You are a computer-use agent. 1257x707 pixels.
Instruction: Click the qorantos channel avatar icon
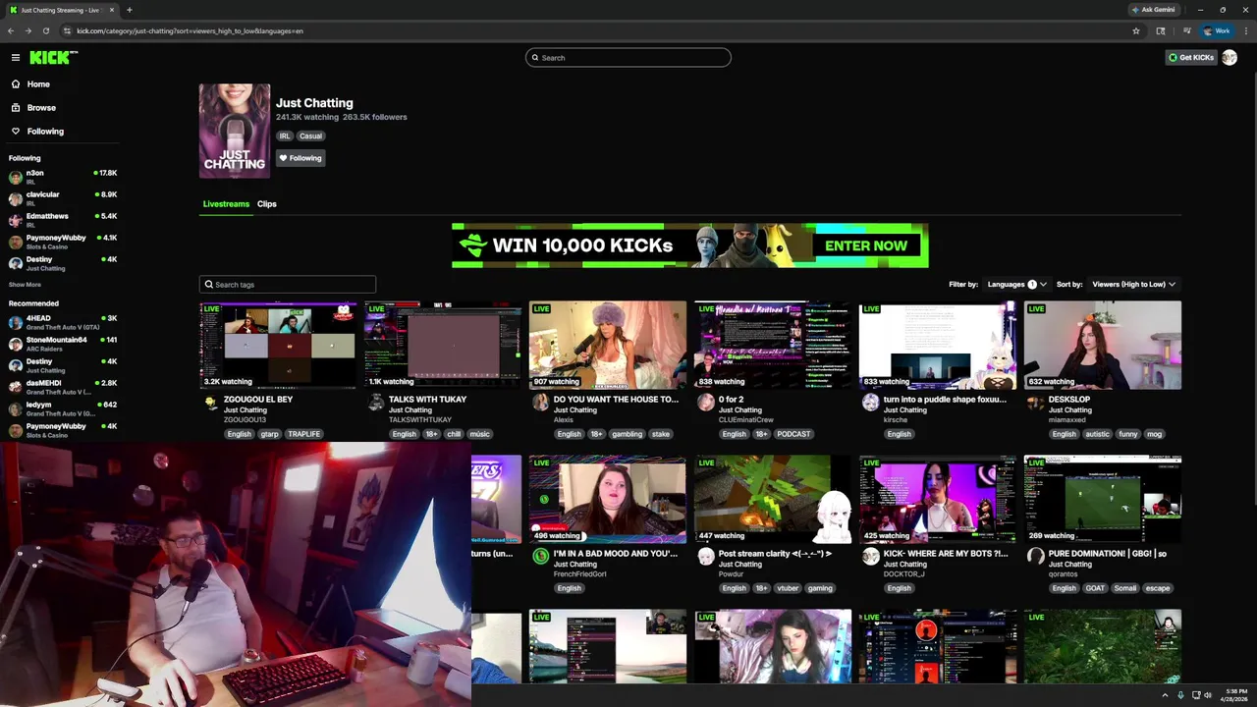coord(1035,557)
